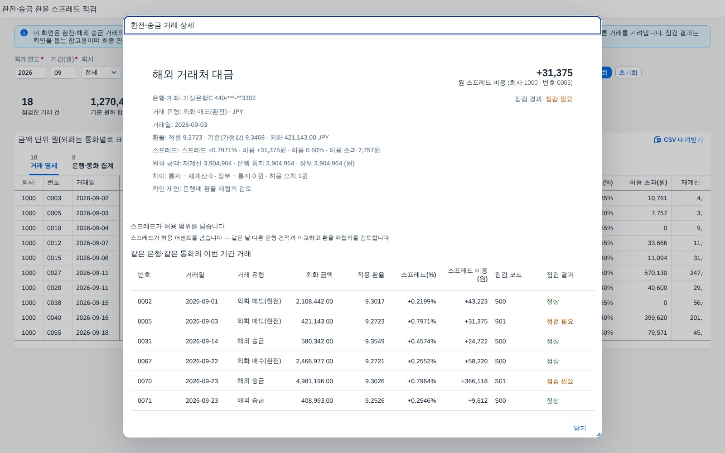Click background row 0055 dated 2026-09-18

68,333
